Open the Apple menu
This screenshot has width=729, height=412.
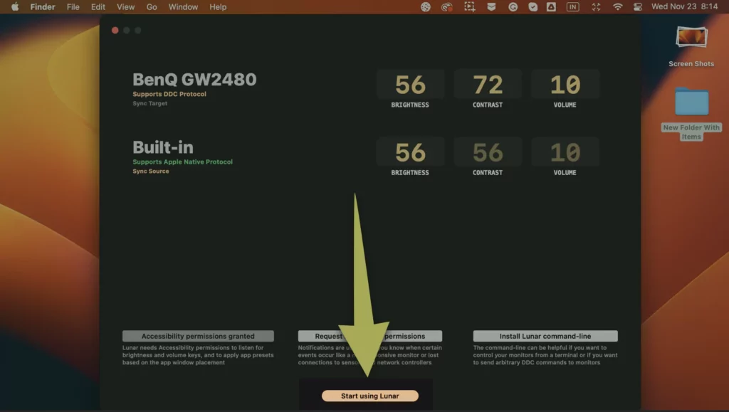[x=15, y=7]
